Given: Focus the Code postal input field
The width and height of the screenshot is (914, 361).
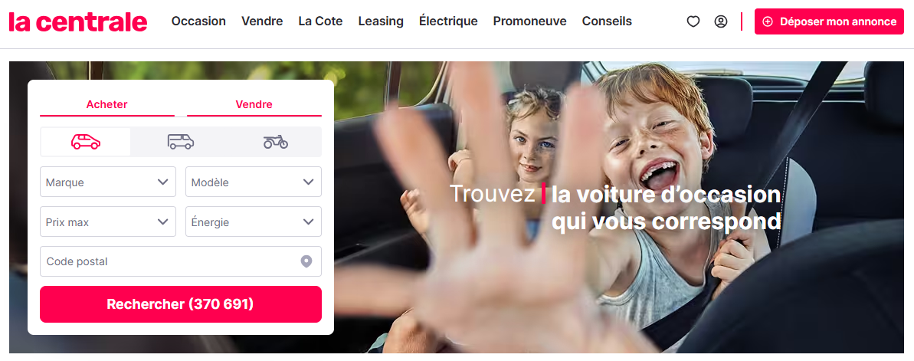Looking at the screenshot, I should pos(181,261).
